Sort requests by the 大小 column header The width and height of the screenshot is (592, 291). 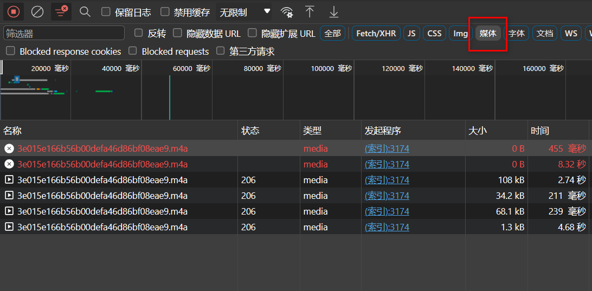pyautogui.click(x=478, y=131)
